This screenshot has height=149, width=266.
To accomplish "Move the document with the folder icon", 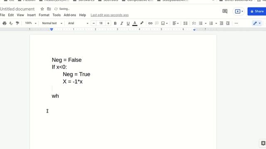I will (49, 9).
